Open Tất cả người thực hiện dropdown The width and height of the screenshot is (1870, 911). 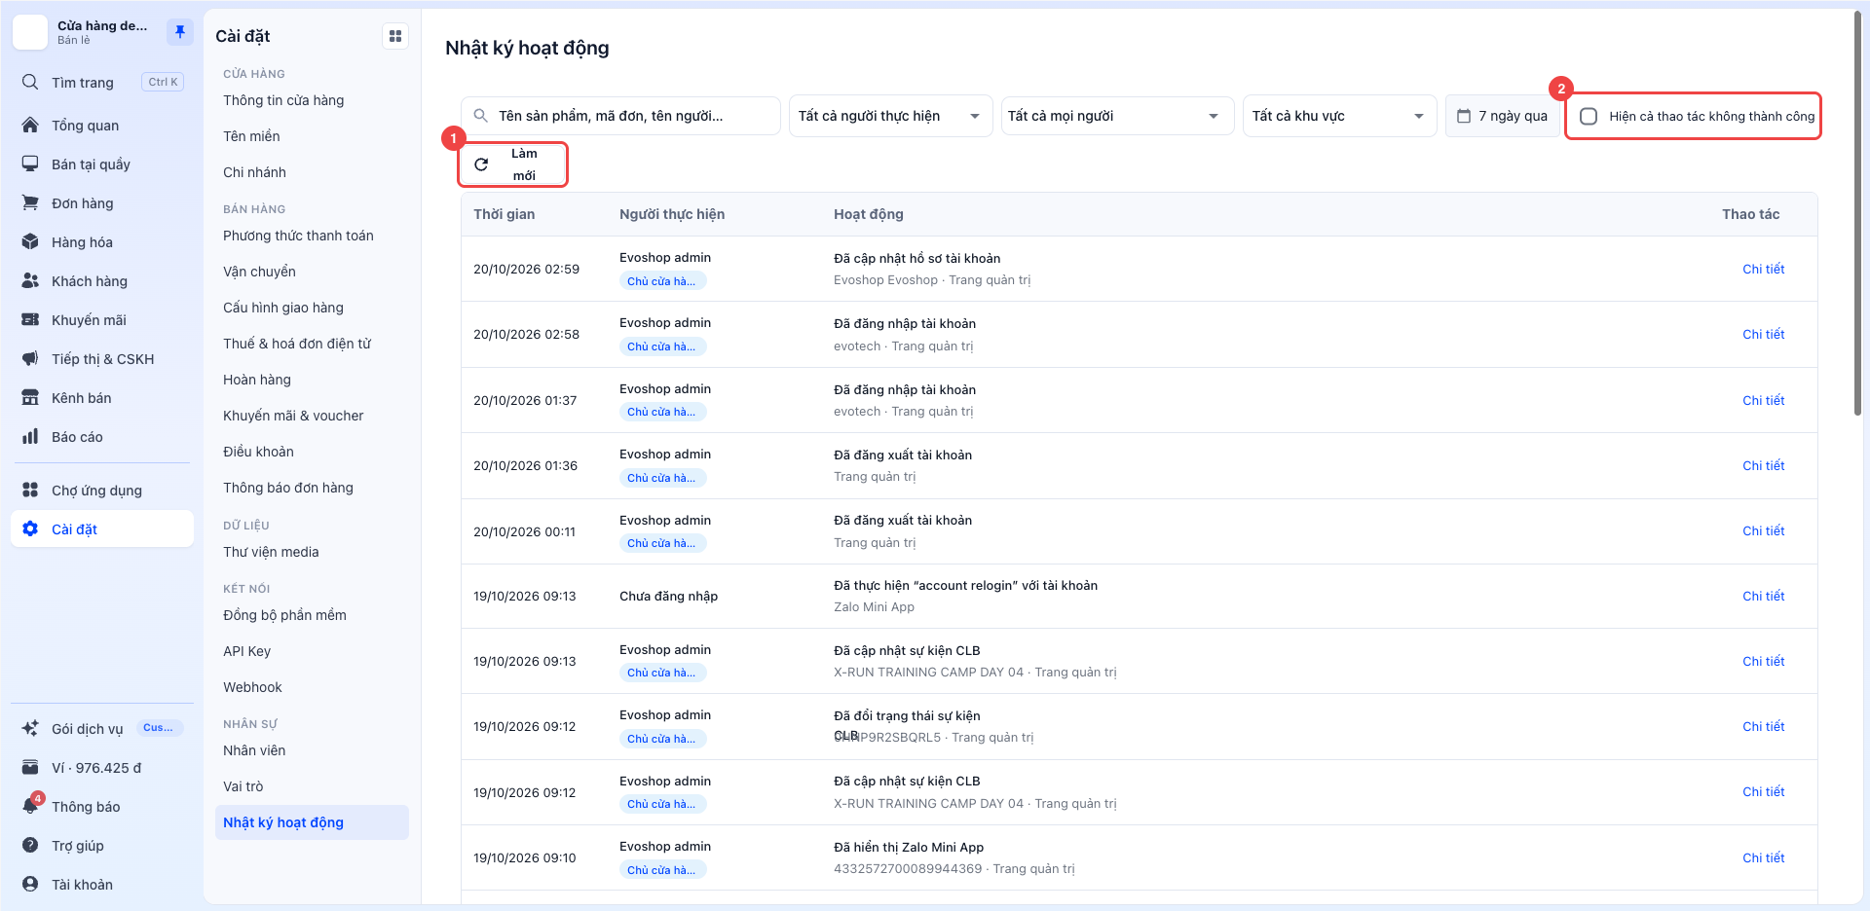pyautogui.click(x=891, y=117)
